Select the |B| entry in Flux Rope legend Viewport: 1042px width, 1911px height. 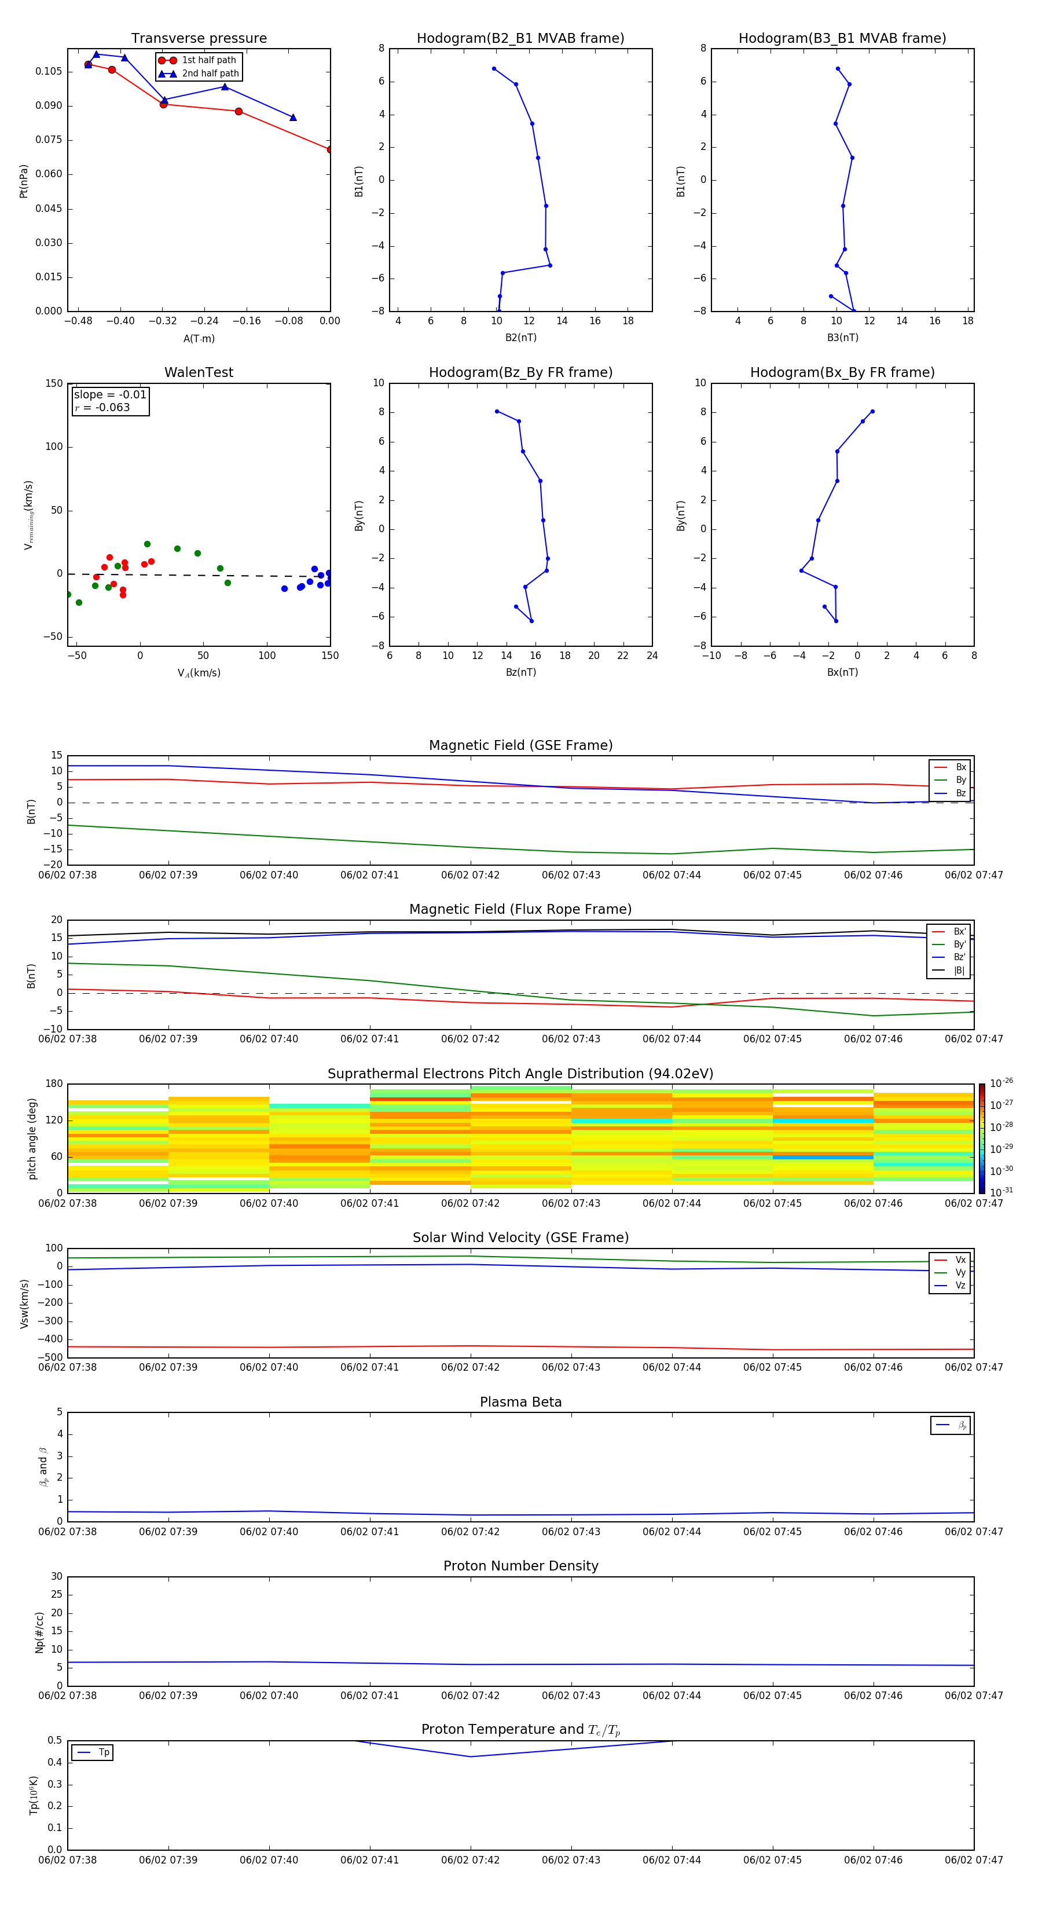click(949, 971)
